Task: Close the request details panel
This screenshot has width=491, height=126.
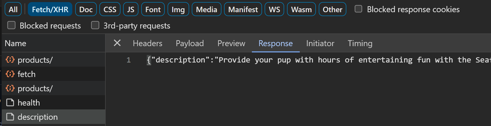Action: point(117,43)
